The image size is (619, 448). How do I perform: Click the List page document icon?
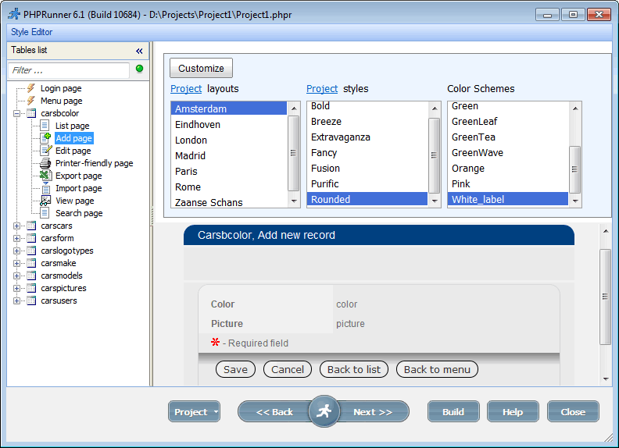(x=45, y=126)
